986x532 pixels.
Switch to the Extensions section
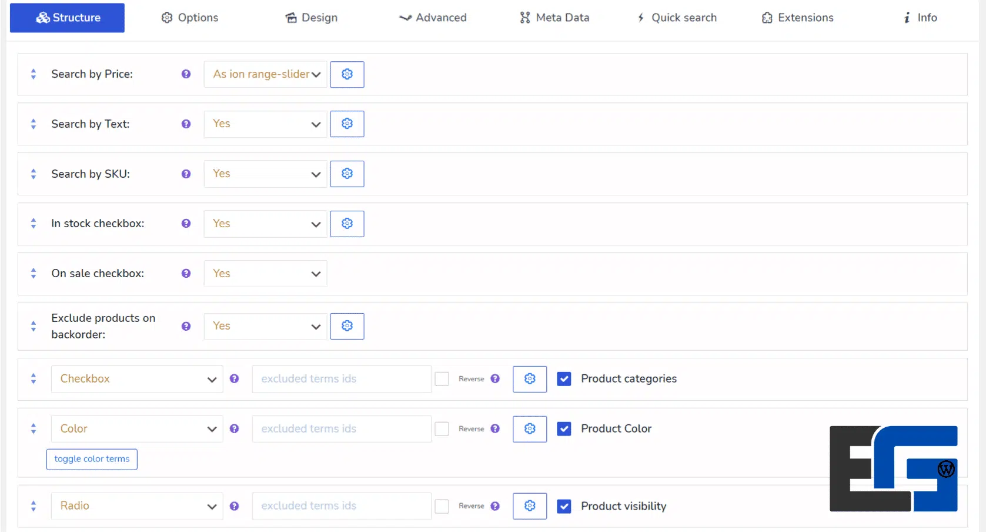coord(797,18)
